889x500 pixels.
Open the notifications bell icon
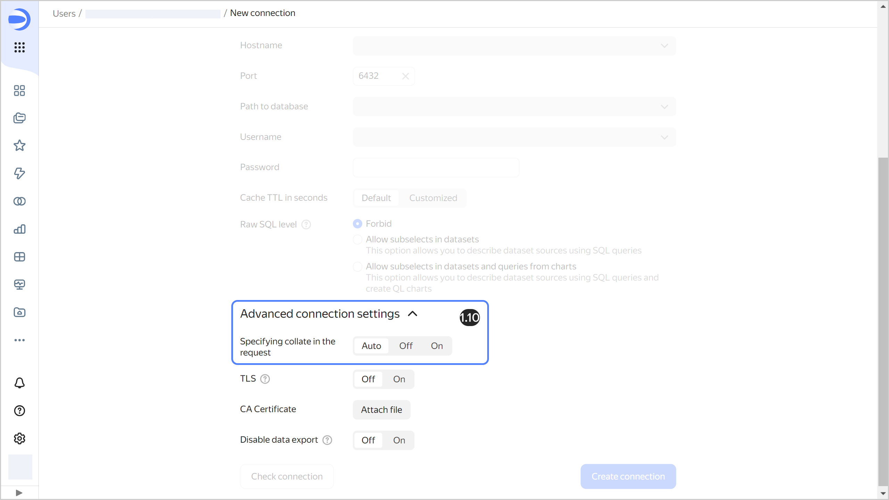tap(19, 383)
